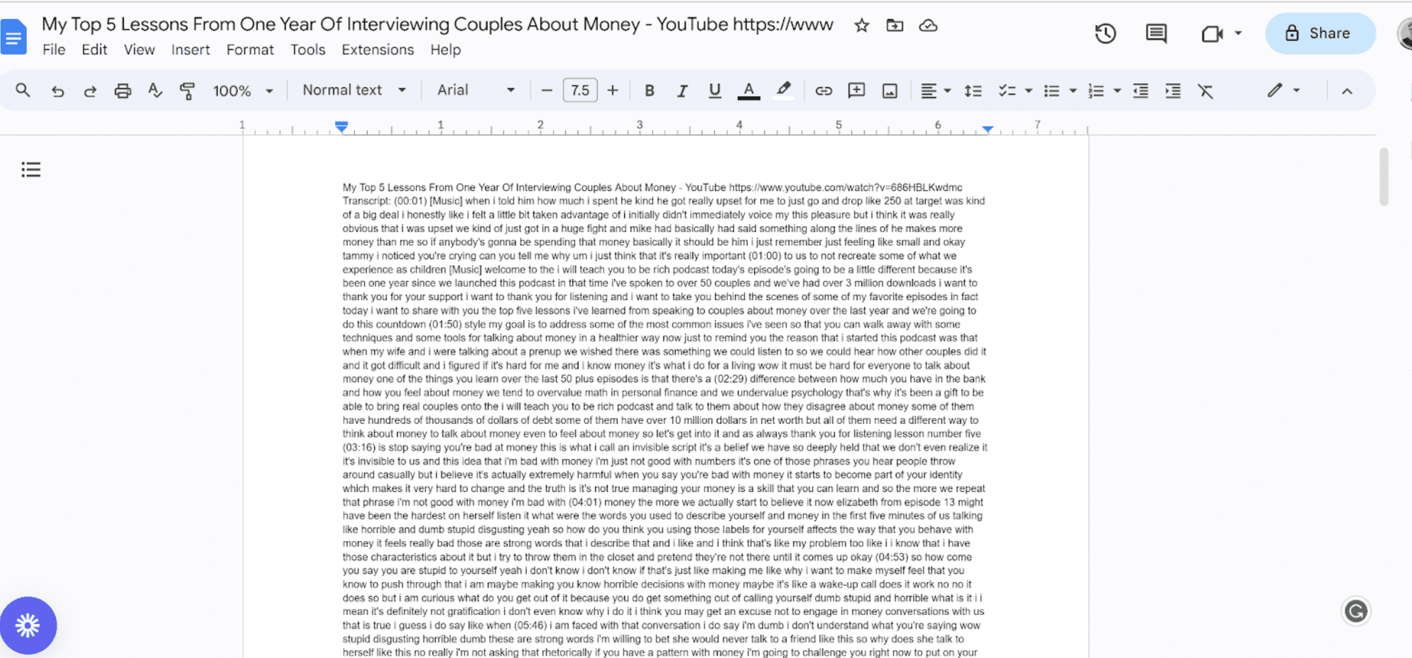Decrease font size
The image size is (1412, 658).
coord(547,91)
